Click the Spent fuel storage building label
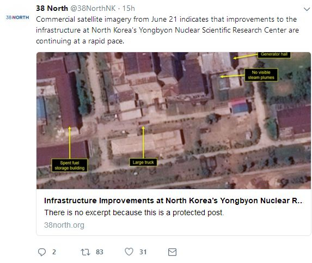Viewport: 312px width, 263px height. pos(70,165)
